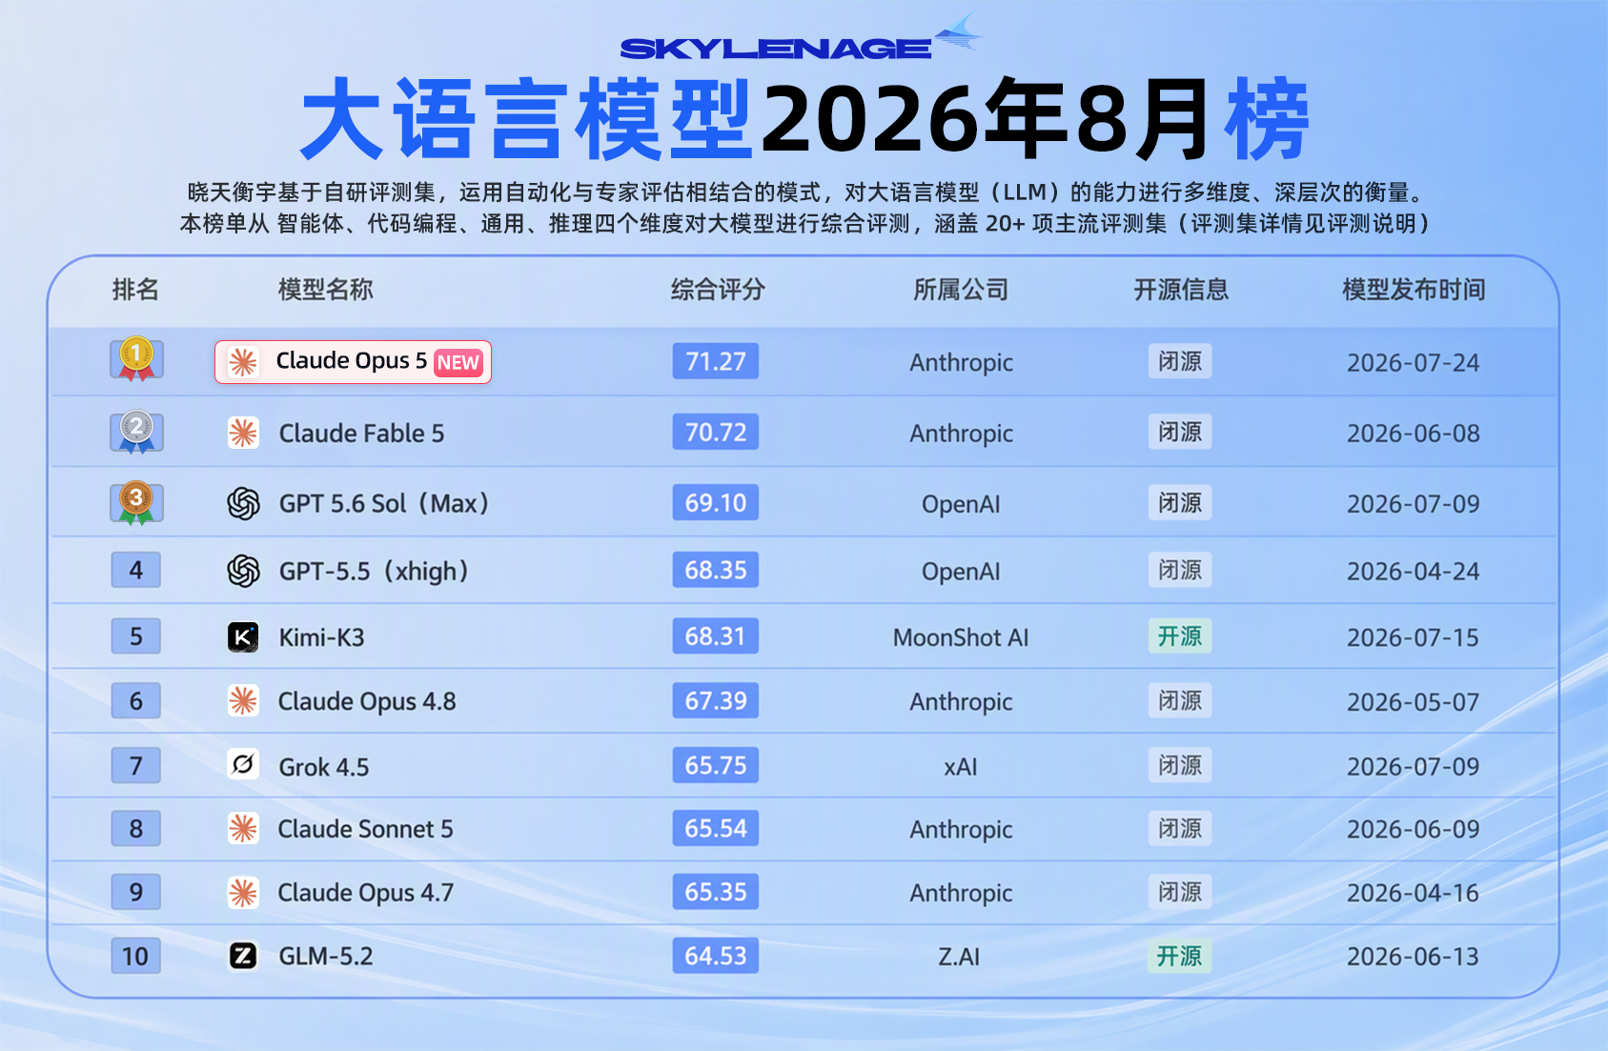Click the release date 2026-06-08

pyautogui.click(x=1414, y=434)
